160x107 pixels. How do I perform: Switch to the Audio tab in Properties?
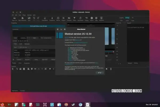[21, 44]
